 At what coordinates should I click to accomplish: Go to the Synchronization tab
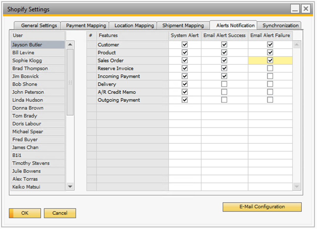[x=280, y=25]
